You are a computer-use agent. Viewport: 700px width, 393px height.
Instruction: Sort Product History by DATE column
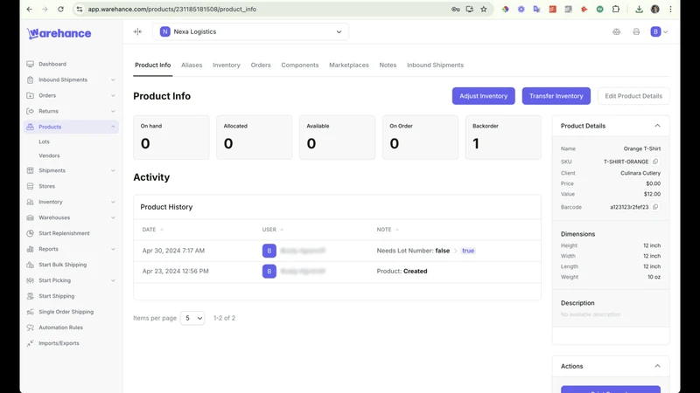pos(152,230)
